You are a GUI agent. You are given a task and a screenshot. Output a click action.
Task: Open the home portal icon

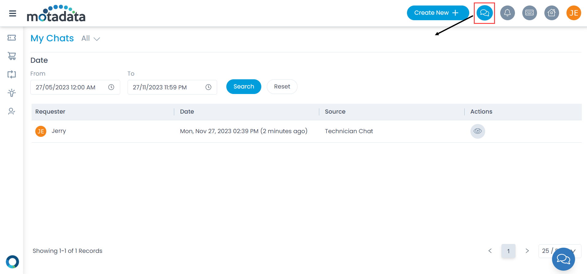551,13
